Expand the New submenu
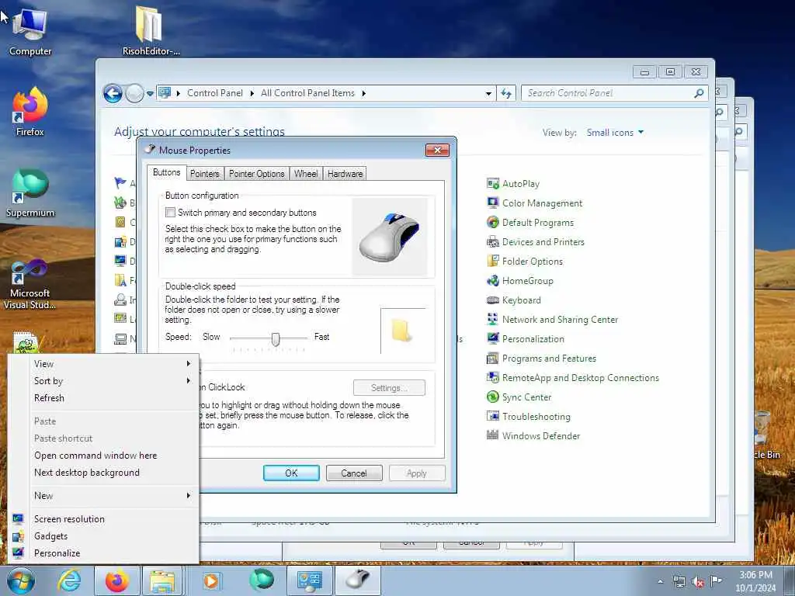The image size is (795, 596). (188, 496)
